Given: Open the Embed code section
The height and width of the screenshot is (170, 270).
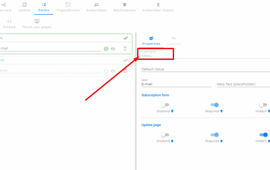Looking at the screenshot, I should [9, 24].
